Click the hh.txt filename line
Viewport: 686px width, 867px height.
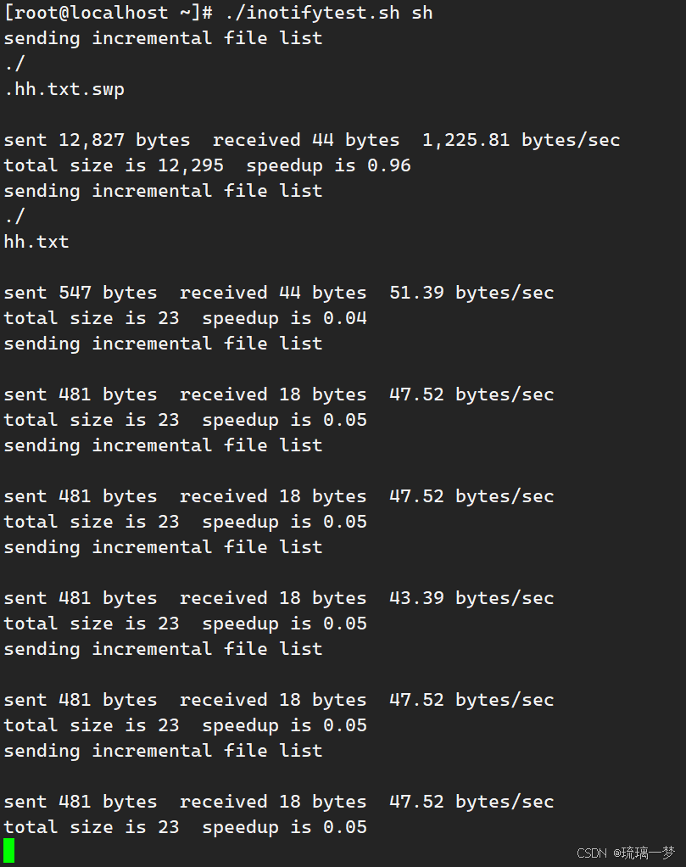36,242
